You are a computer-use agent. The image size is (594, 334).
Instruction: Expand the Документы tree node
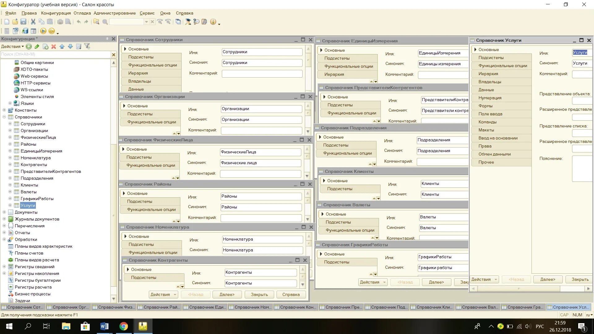pos(4,212)
